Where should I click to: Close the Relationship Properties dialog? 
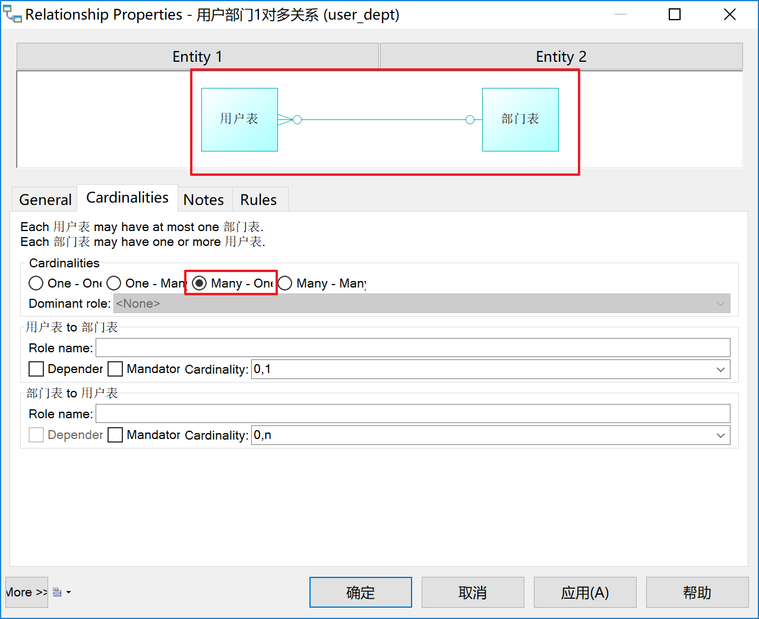pyautogui.click(x=730, y=14)
